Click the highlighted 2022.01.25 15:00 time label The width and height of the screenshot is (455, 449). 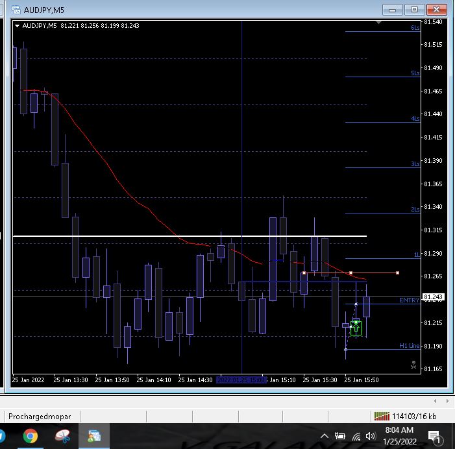click(x=241, y=380)
